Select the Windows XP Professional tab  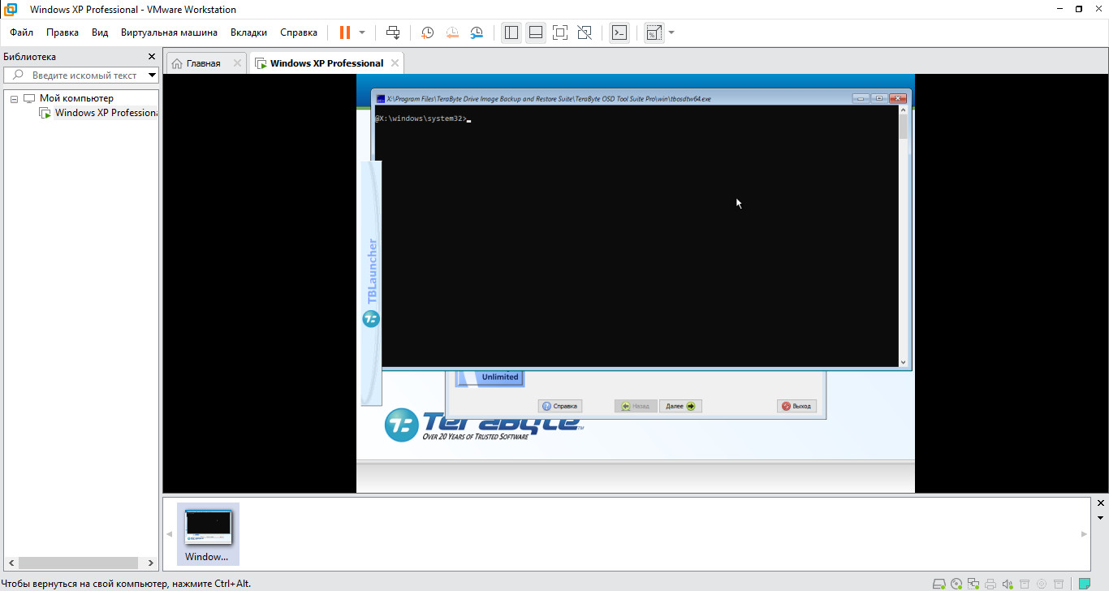(x=326, y=63)
